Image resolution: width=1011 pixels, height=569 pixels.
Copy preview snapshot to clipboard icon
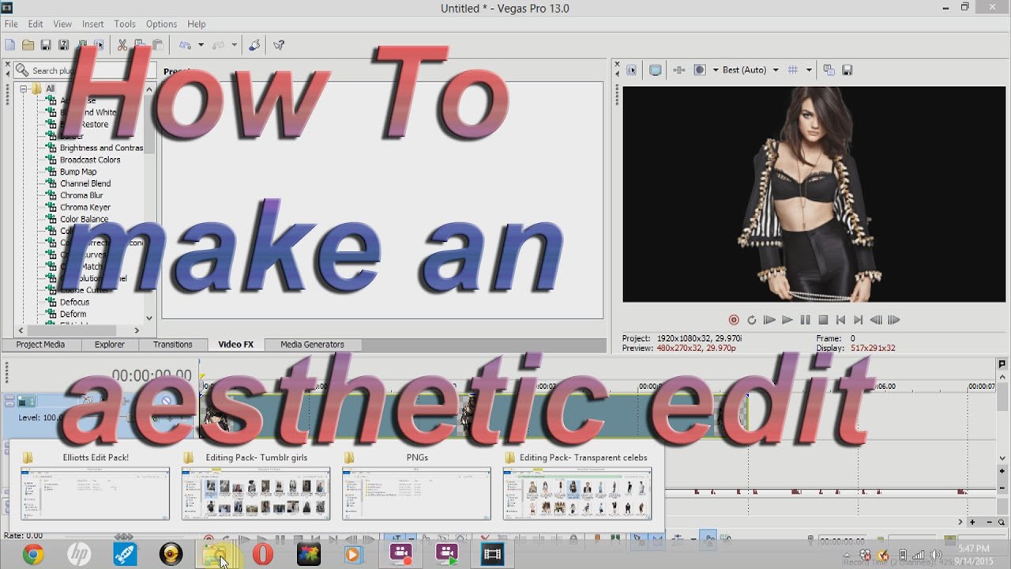(x=829, y=70)
